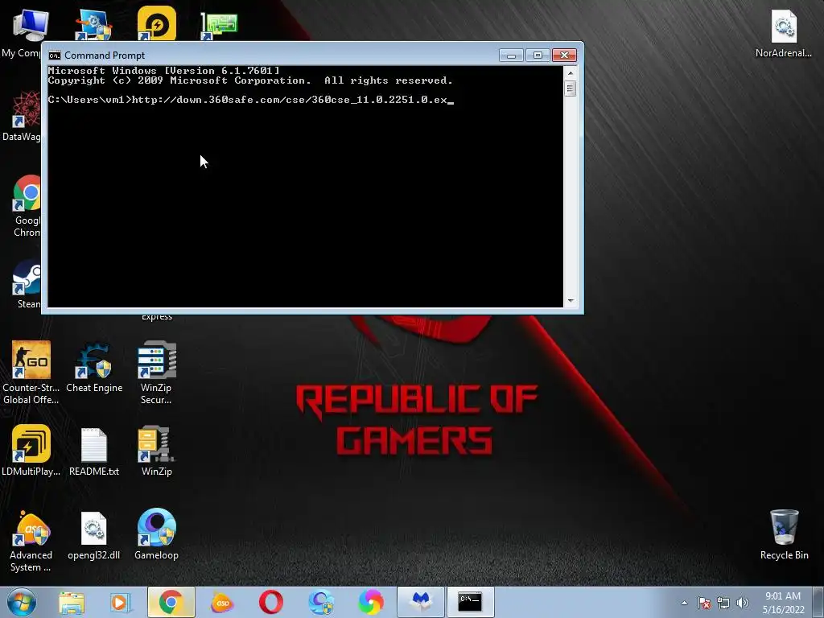This screenshot has width=824, height=618.
Task: Open Counter-Strike Global Offensive shortcut
Action: tap(31, 360)
